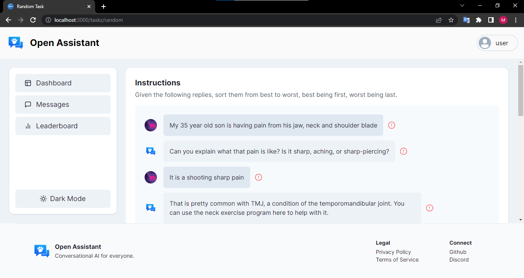
Task: Report the first message via its exclamation icon
Action: [391, 125]
